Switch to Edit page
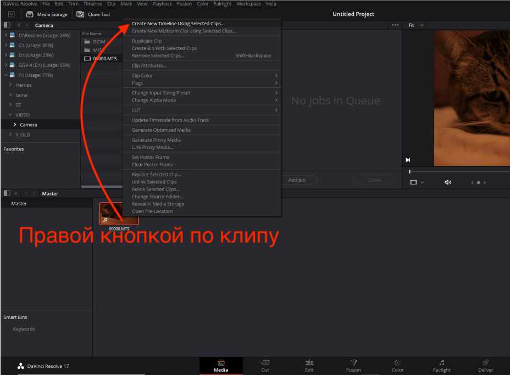The width and height of the screenshot is (510, 375). (x=309, y=366)
